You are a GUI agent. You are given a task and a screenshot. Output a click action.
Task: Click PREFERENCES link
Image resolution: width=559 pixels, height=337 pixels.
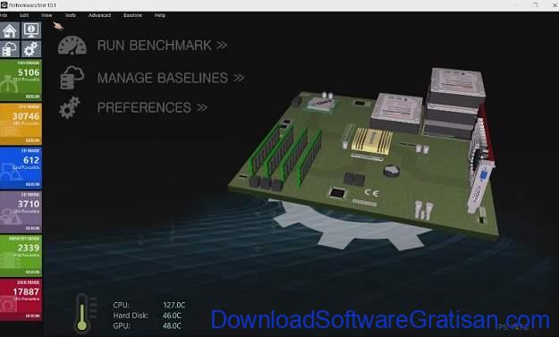[152, 107]
